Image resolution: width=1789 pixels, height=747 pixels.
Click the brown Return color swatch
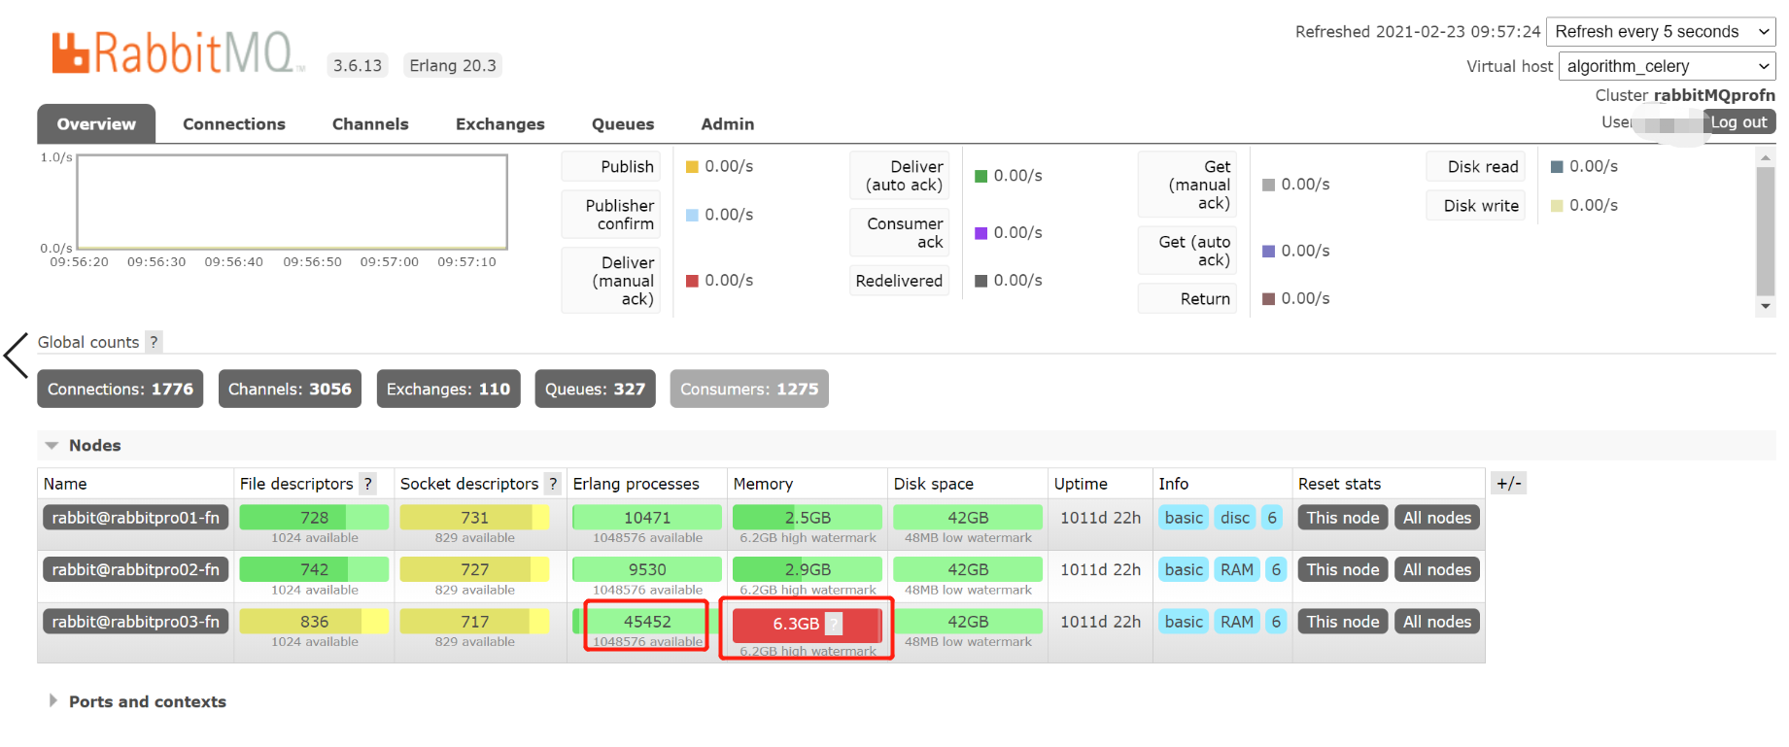tap(1268, 299)
